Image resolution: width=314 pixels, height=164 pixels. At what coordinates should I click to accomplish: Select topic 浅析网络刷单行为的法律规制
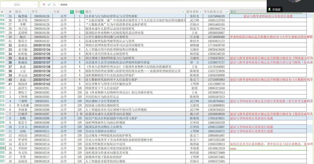tap(135, 123)
